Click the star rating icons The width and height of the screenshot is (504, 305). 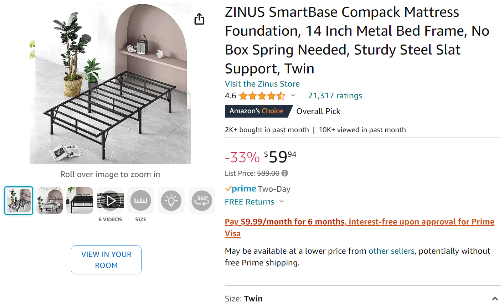262,96
